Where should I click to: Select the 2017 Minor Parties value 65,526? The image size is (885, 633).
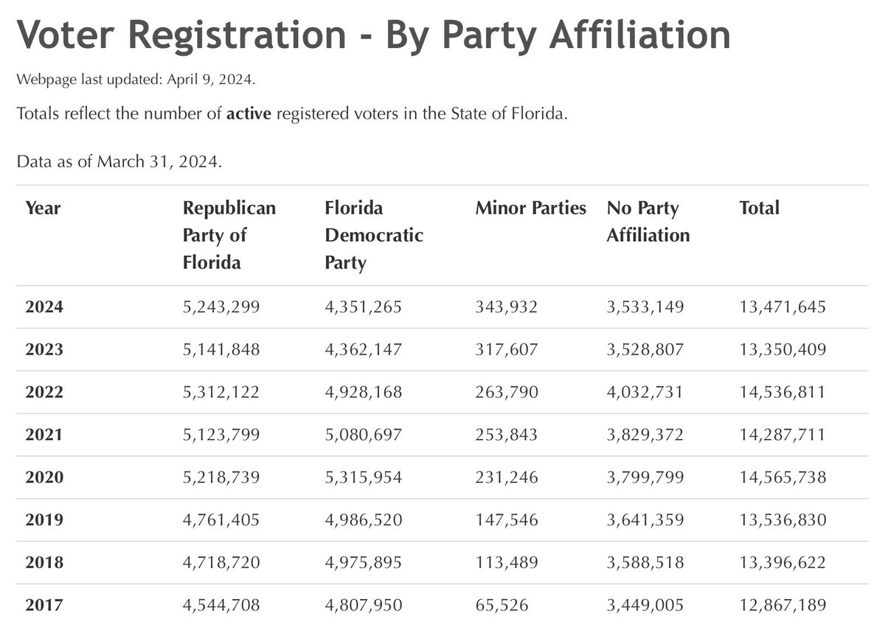502,606
